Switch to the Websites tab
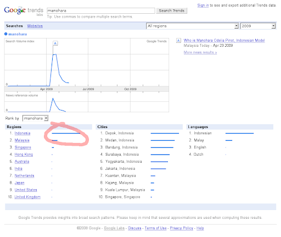 tap(35, 26)
